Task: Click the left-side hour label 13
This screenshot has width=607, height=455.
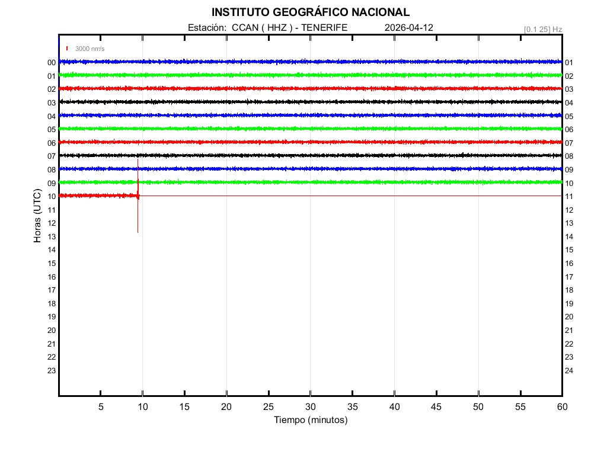Action: point(52,237)
